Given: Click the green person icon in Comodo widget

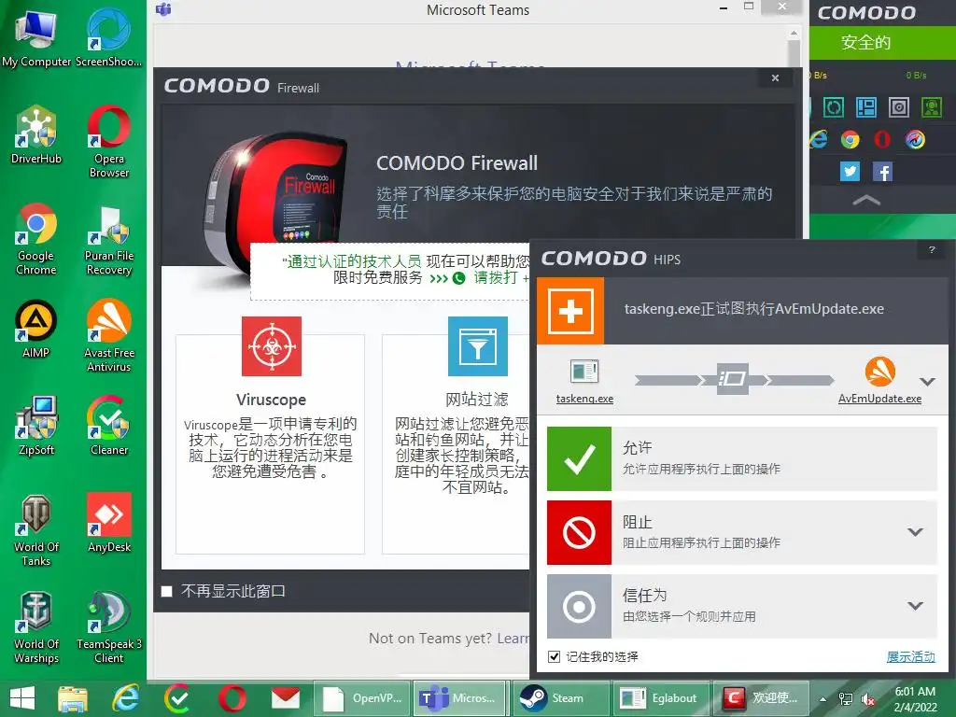Looking at the screenshot, I should 932,107.
